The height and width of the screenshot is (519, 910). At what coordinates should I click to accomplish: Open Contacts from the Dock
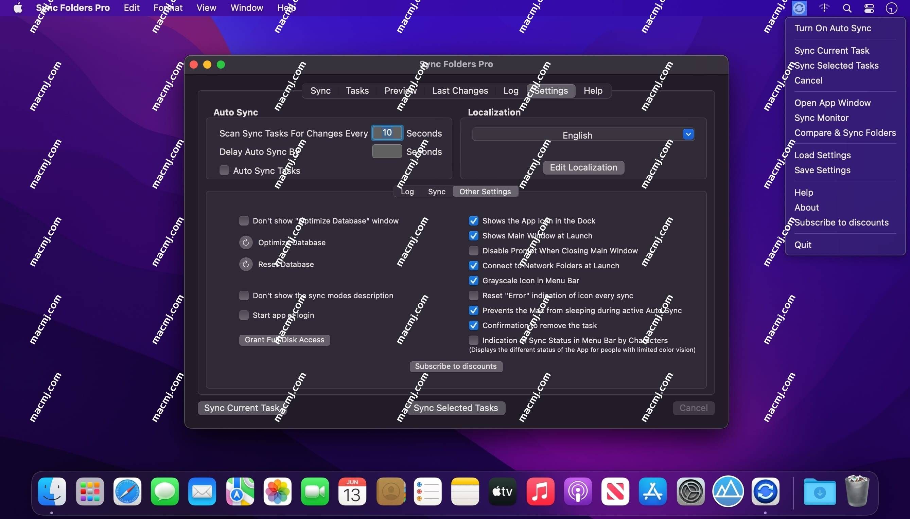390,491
